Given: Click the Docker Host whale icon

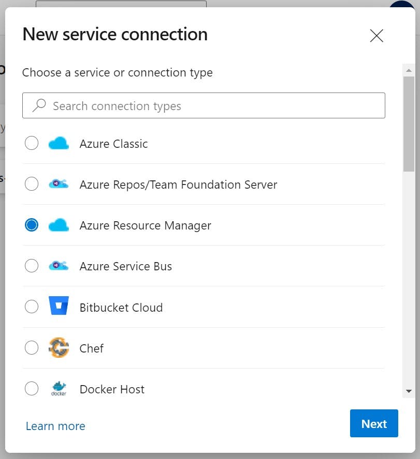Looking at the screenshot, I should [59, 389].
